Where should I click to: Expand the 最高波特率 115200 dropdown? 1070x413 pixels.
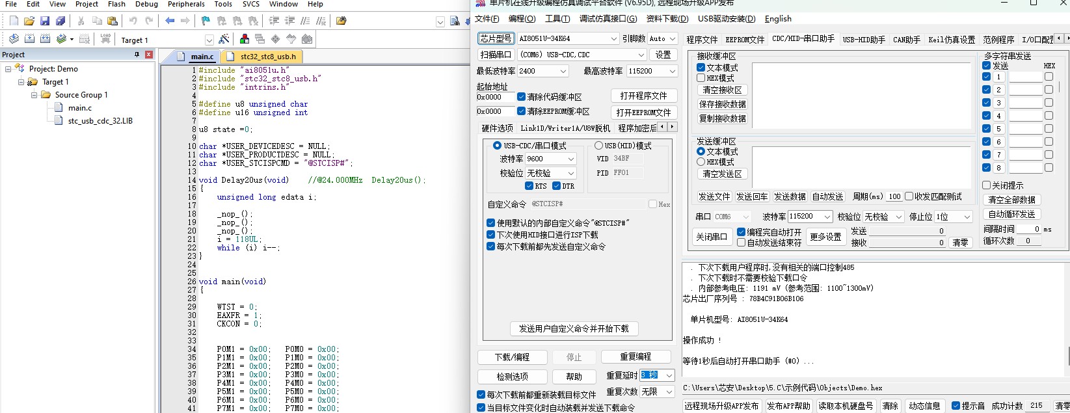tap(672, 72)
